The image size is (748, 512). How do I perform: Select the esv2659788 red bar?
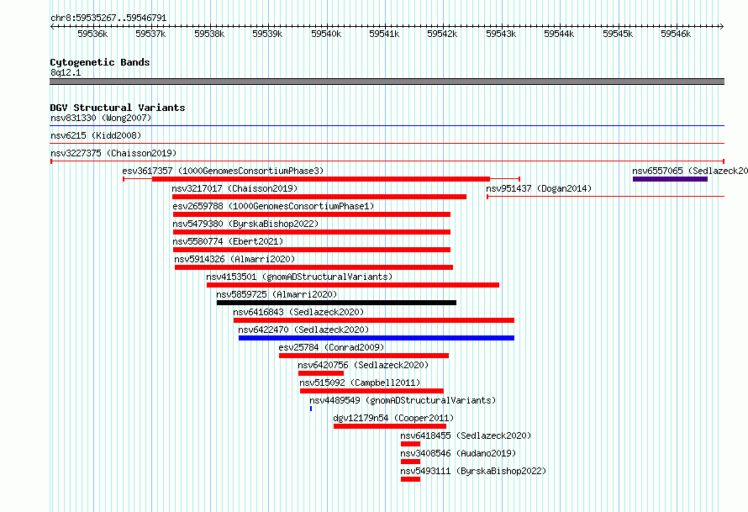(x=312, y=214)
